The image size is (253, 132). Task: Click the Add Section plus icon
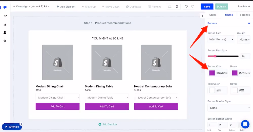click(100, 124)
